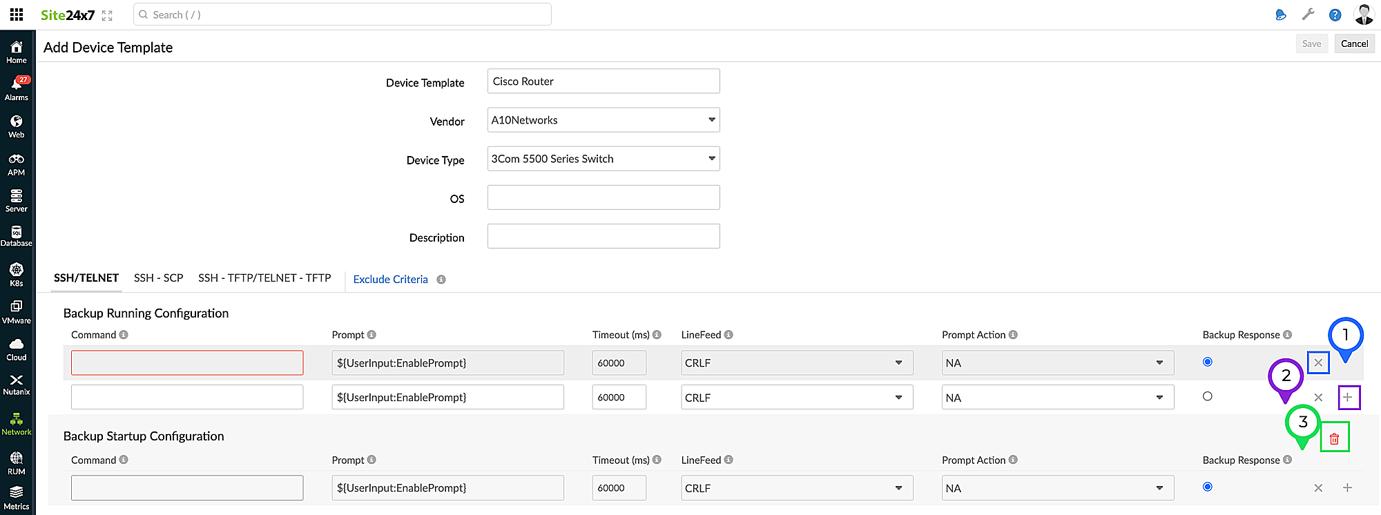Open the apps grid launcher icon
This screenshot has width=1381, height=515.
(x=17, y=14)
